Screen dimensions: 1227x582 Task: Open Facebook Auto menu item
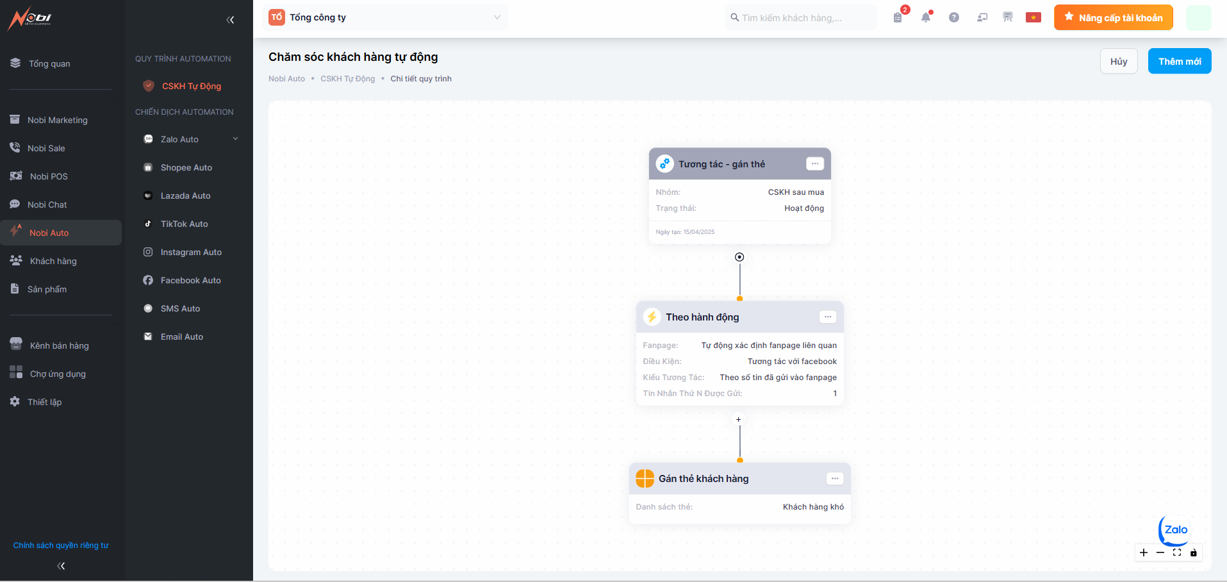(x=190, y=280)
